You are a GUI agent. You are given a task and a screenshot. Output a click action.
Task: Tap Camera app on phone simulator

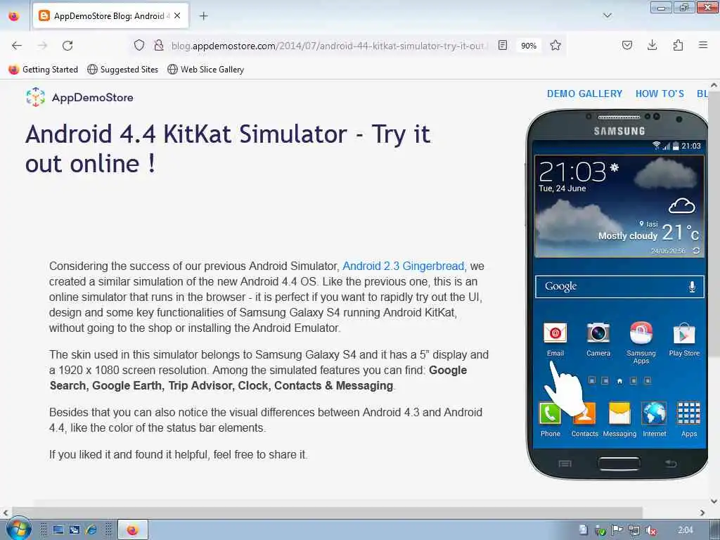[x=598, y=340]
